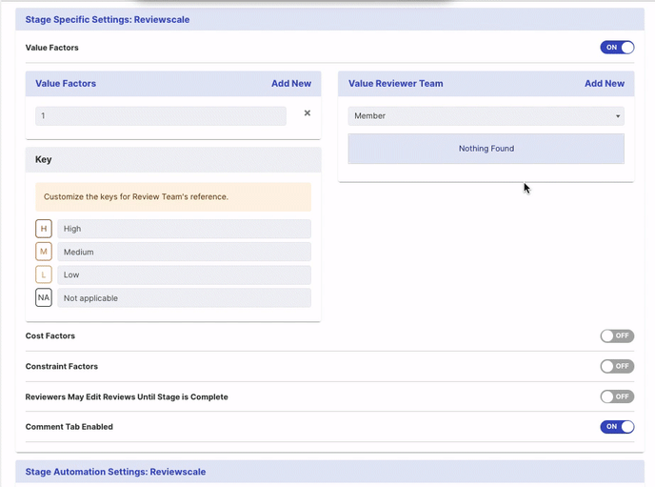Click the Low key text field

tap(184, 274)
